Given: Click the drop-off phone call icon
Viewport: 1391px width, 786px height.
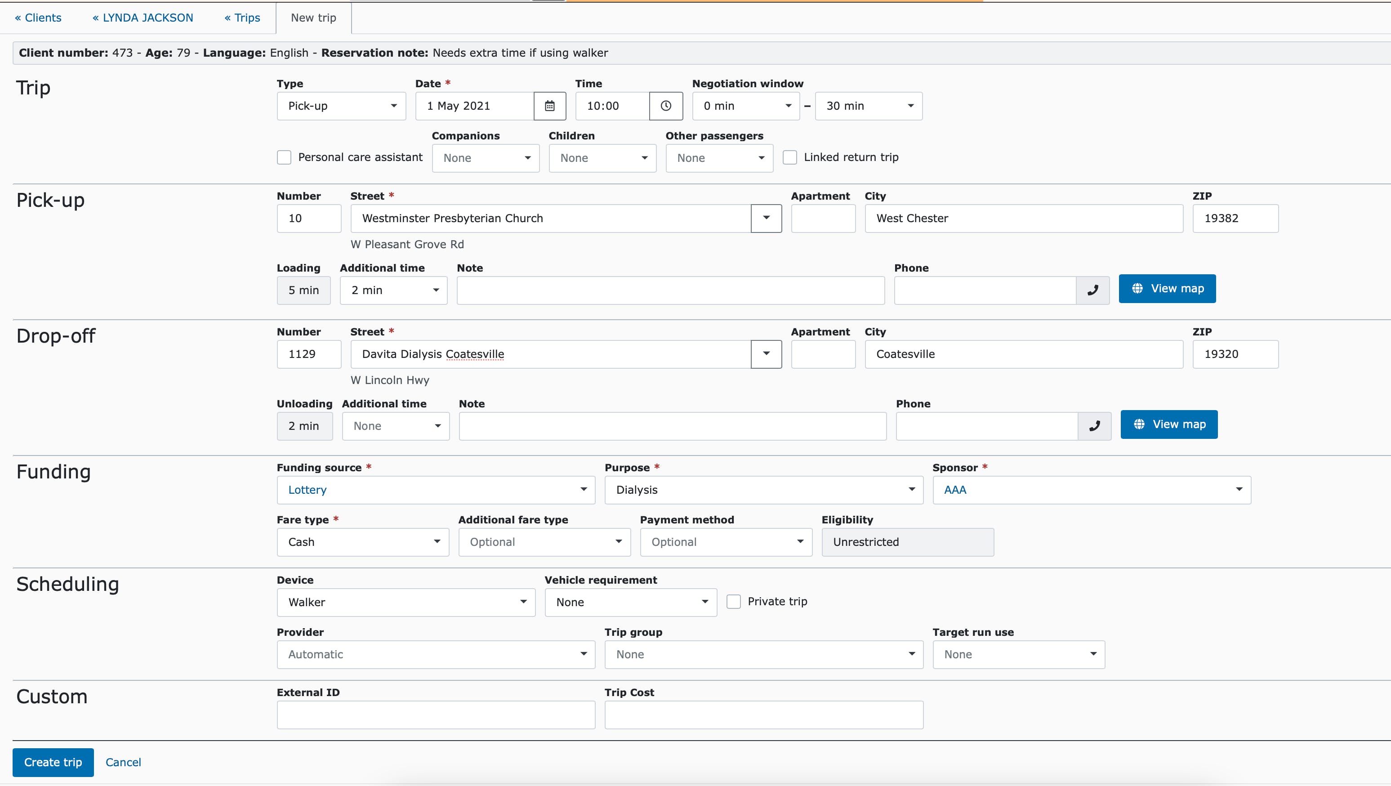Looking at the screenshot, I should pyautogui.click(x=1094, y=426).
